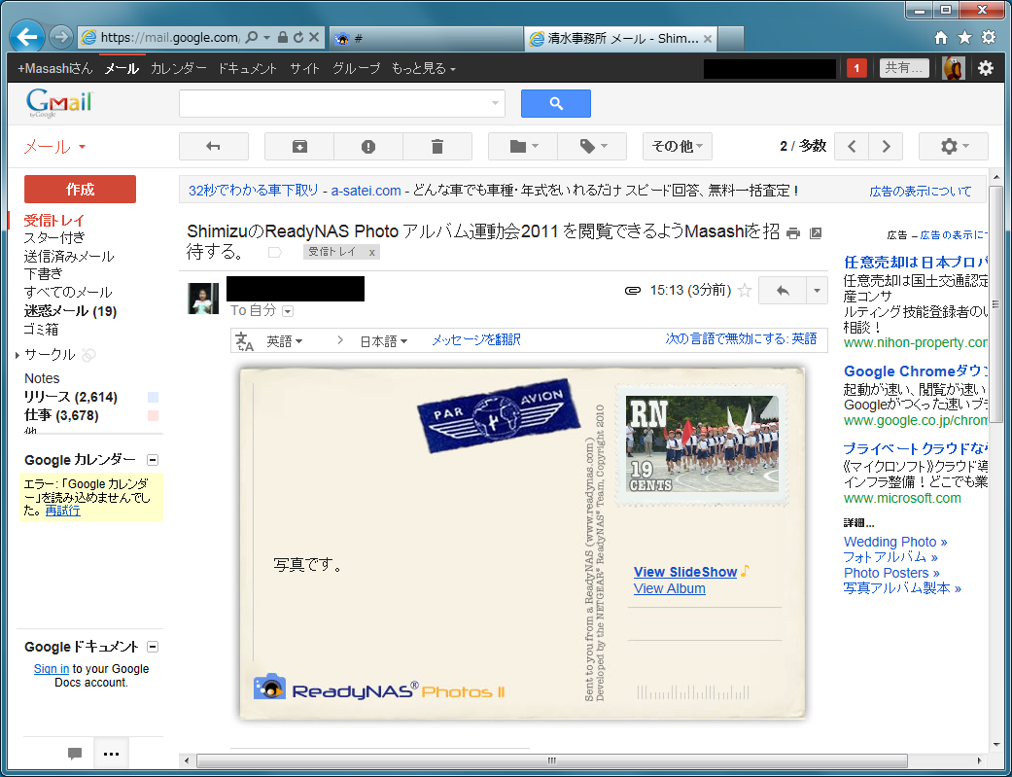Star this message
This screenshot has width=1012, height=777.
745,290
